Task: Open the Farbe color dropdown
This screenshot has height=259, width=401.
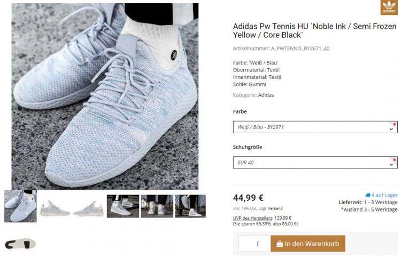Action: point(315,127)
